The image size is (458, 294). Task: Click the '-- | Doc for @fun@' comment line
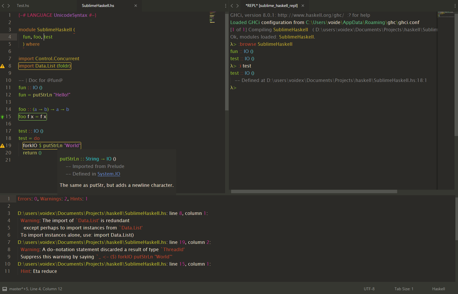(x=41, y=80)
